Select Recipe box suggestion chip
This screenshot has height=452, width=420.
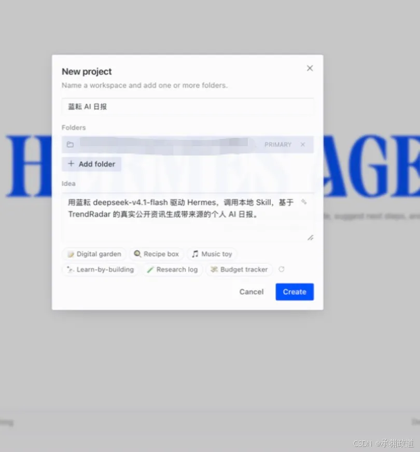pos(156,254)
